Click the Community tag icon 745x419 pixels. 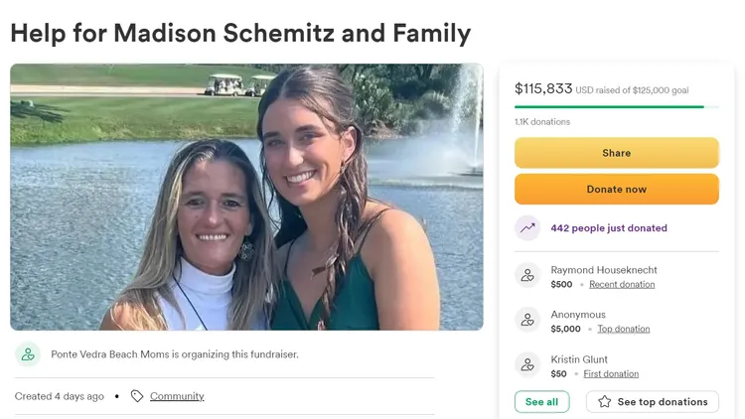(x=137, y=396)
